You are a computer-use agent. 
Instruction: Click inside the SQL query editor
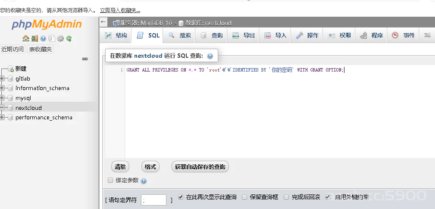280,112
